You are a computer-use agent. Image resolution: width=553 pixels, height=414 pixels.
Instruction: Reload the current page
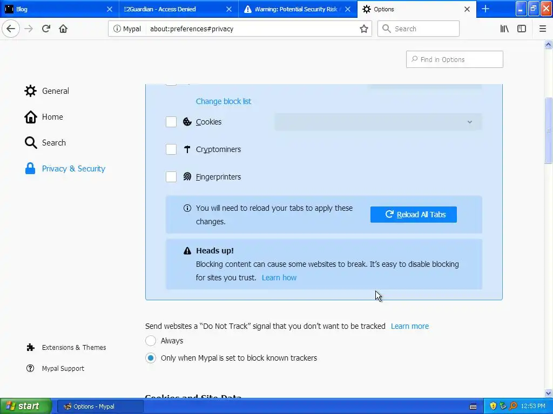point(46,29)
